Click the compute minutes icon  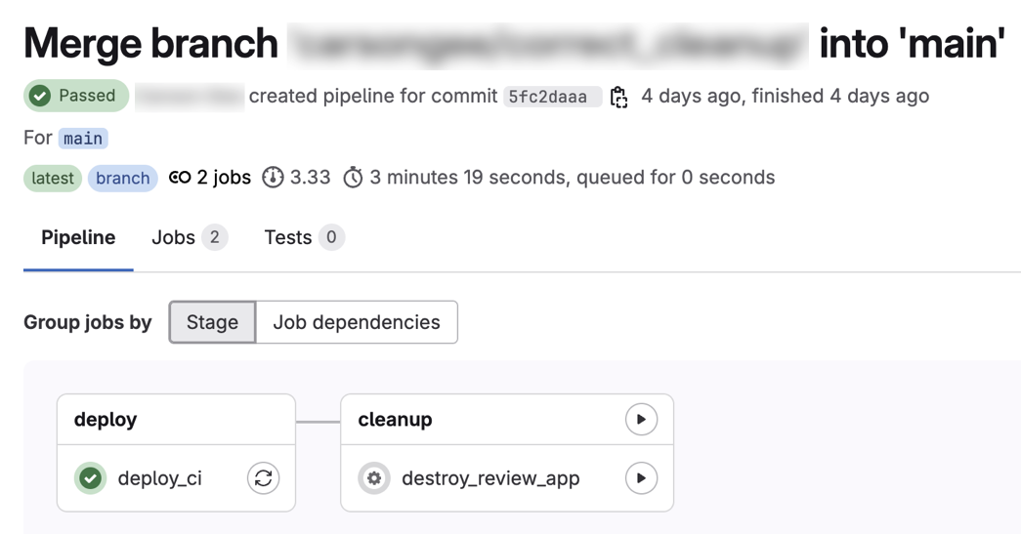point(273,178)
